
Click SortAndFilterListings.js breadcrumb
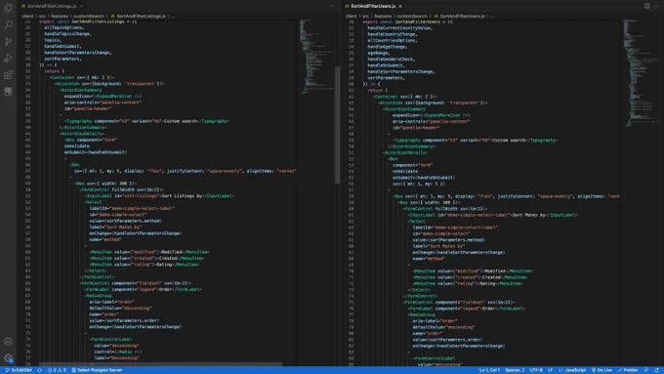point(138,16)
